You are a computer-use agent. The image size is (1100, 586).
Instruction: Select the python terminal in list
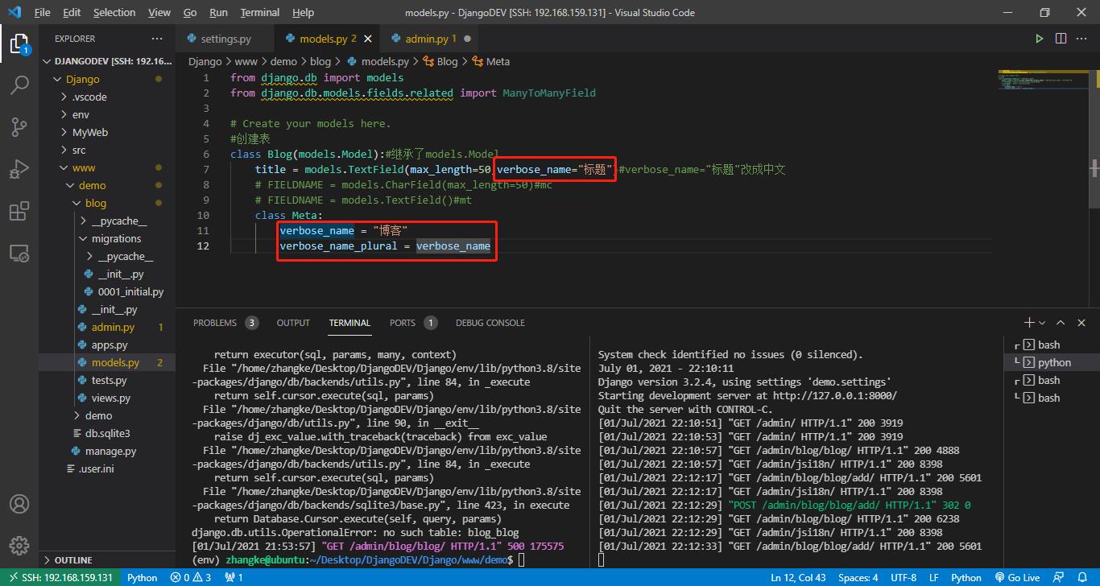1053,362
